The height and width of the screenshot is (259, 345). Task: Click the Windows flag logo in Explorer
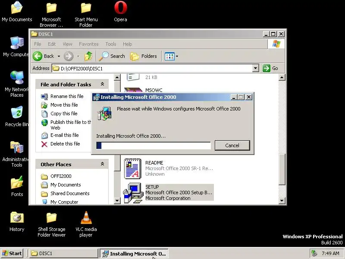276,44
